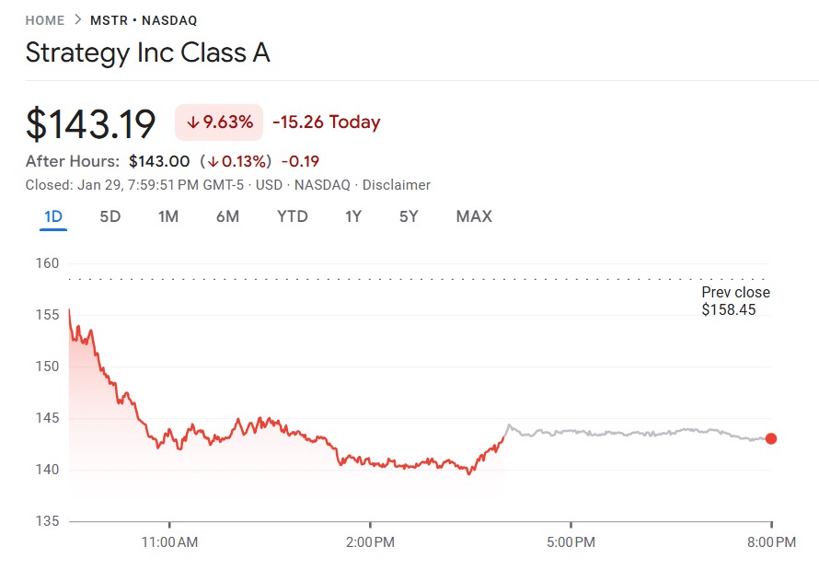
Task: Switch to the 5D chart range
Action: point(110,217)
